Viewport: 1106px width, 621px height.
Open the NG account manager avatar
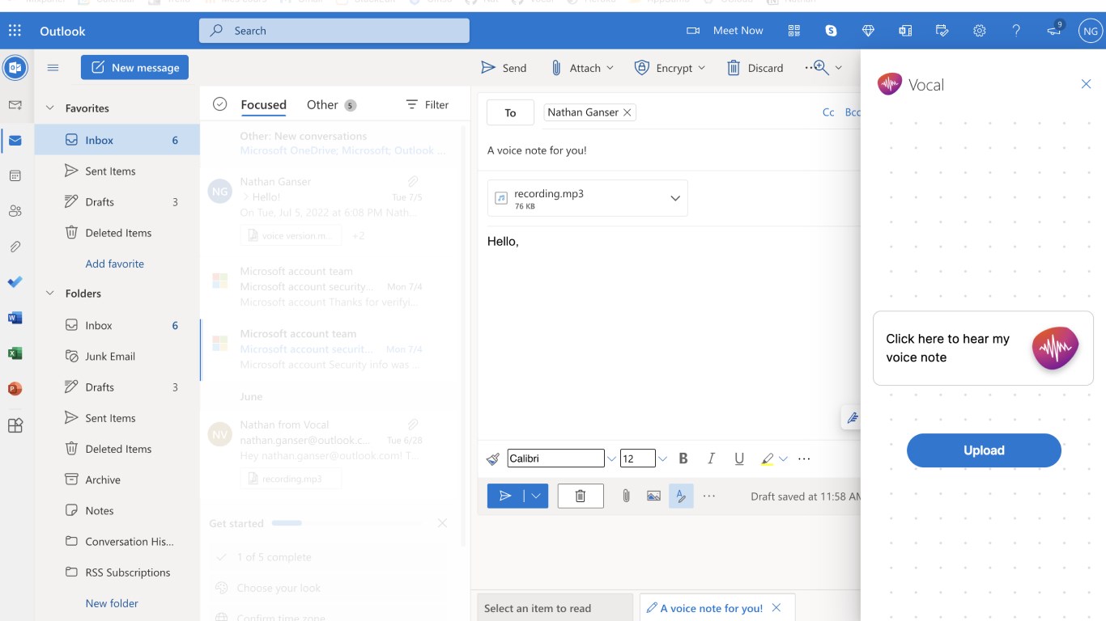(1091, 31)
